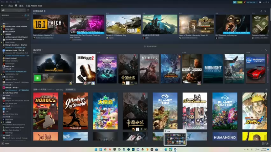
Task: Open HELLDIVERS recent game cover
Action: [107, 69]
